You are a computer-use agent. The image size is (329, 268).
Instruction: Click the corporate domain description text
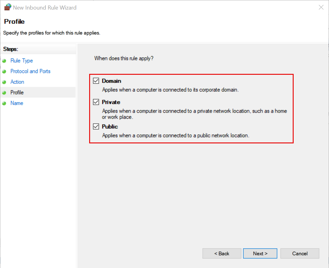point(170,90)
